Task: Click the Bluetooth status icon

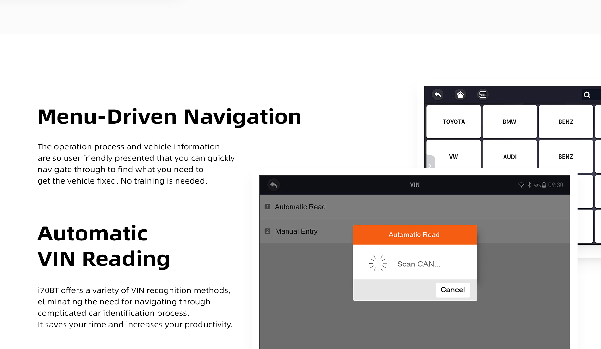Action: 529,185
